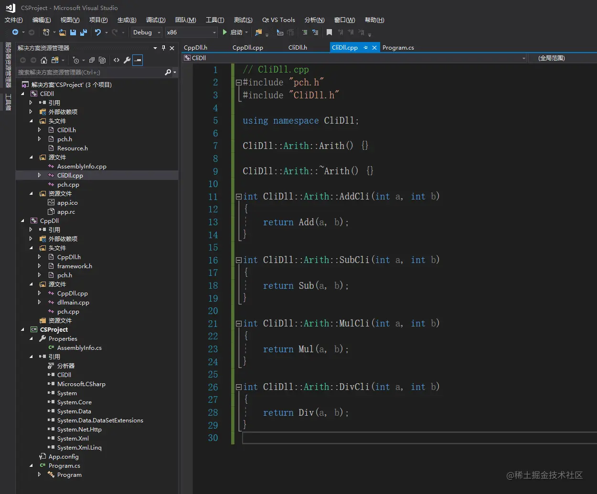
Task: Focus the Solution Explorer search box
Action: point(90,73)
